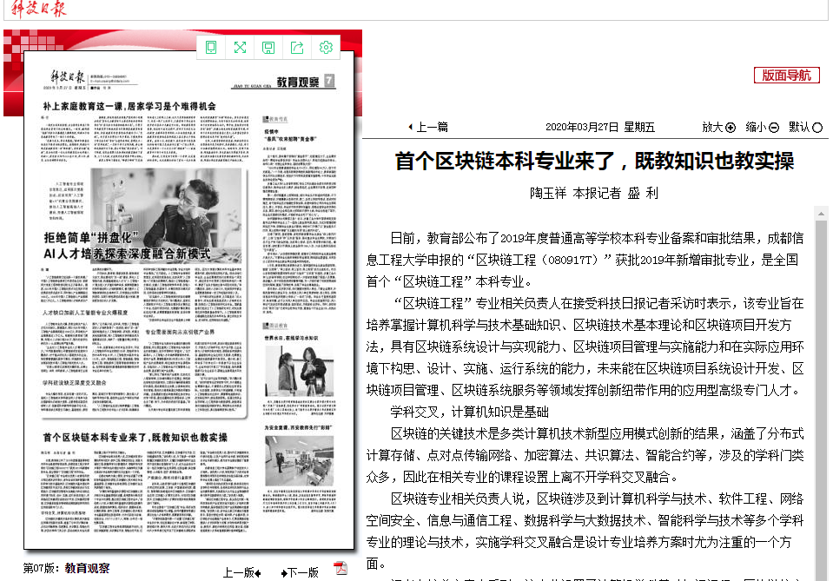Viewport: 833px width, 581px height.
Task: Click the main headline 首个区块链本科专业来了
Action: click(x=594, y=161)
